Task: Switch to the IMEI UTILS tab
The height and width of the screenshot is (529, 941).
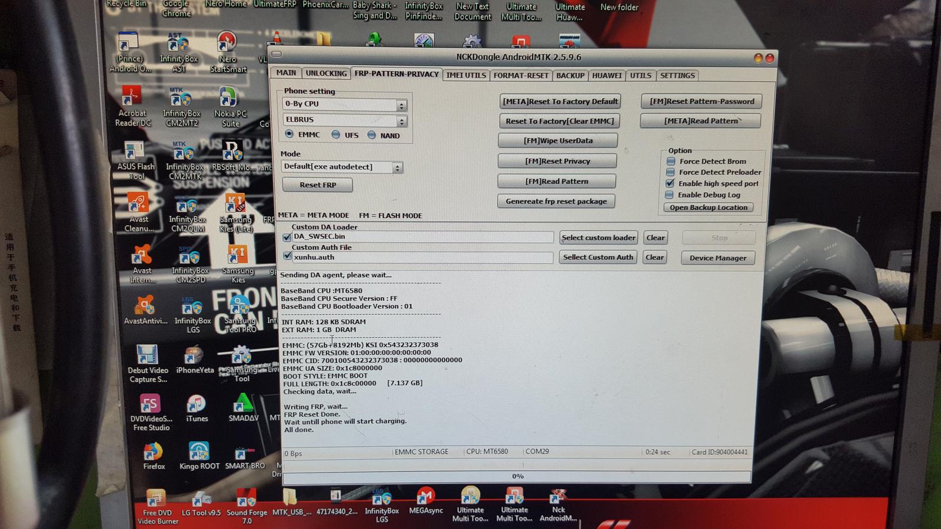Action: click(x=466, y=75)
